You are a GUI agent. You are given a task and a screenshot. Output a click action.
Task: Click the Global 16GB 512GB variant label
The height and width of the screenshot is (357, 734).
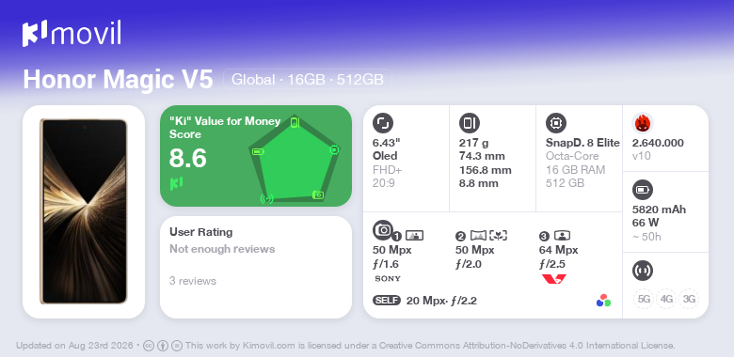tap(308, 80)
